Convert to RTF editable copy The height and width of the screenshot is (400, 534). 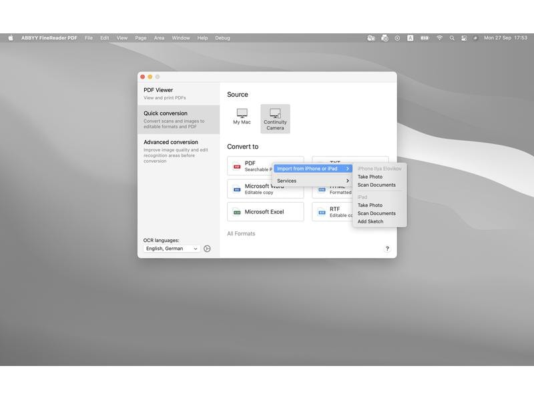(x=332, y=211)
